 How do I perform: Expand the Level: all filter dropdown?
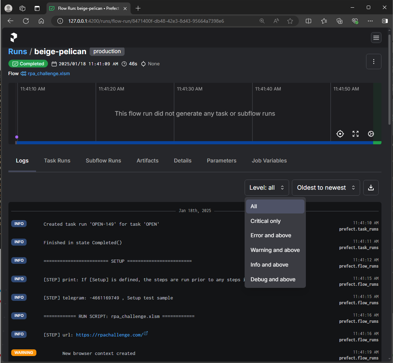(x=266, y=188)
